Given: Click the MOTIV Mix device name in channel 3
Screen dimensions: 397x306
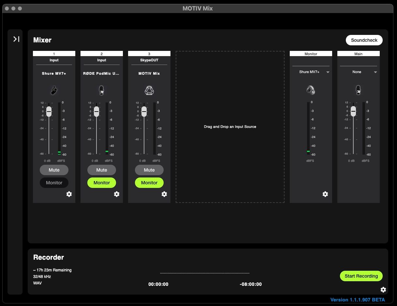Looking at the screenshot, I should coord(149,73).
